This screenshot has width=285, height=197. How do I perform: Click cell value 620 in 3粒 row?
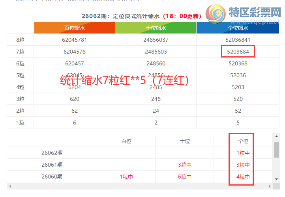pyautogui.click(x=75, y=99)
